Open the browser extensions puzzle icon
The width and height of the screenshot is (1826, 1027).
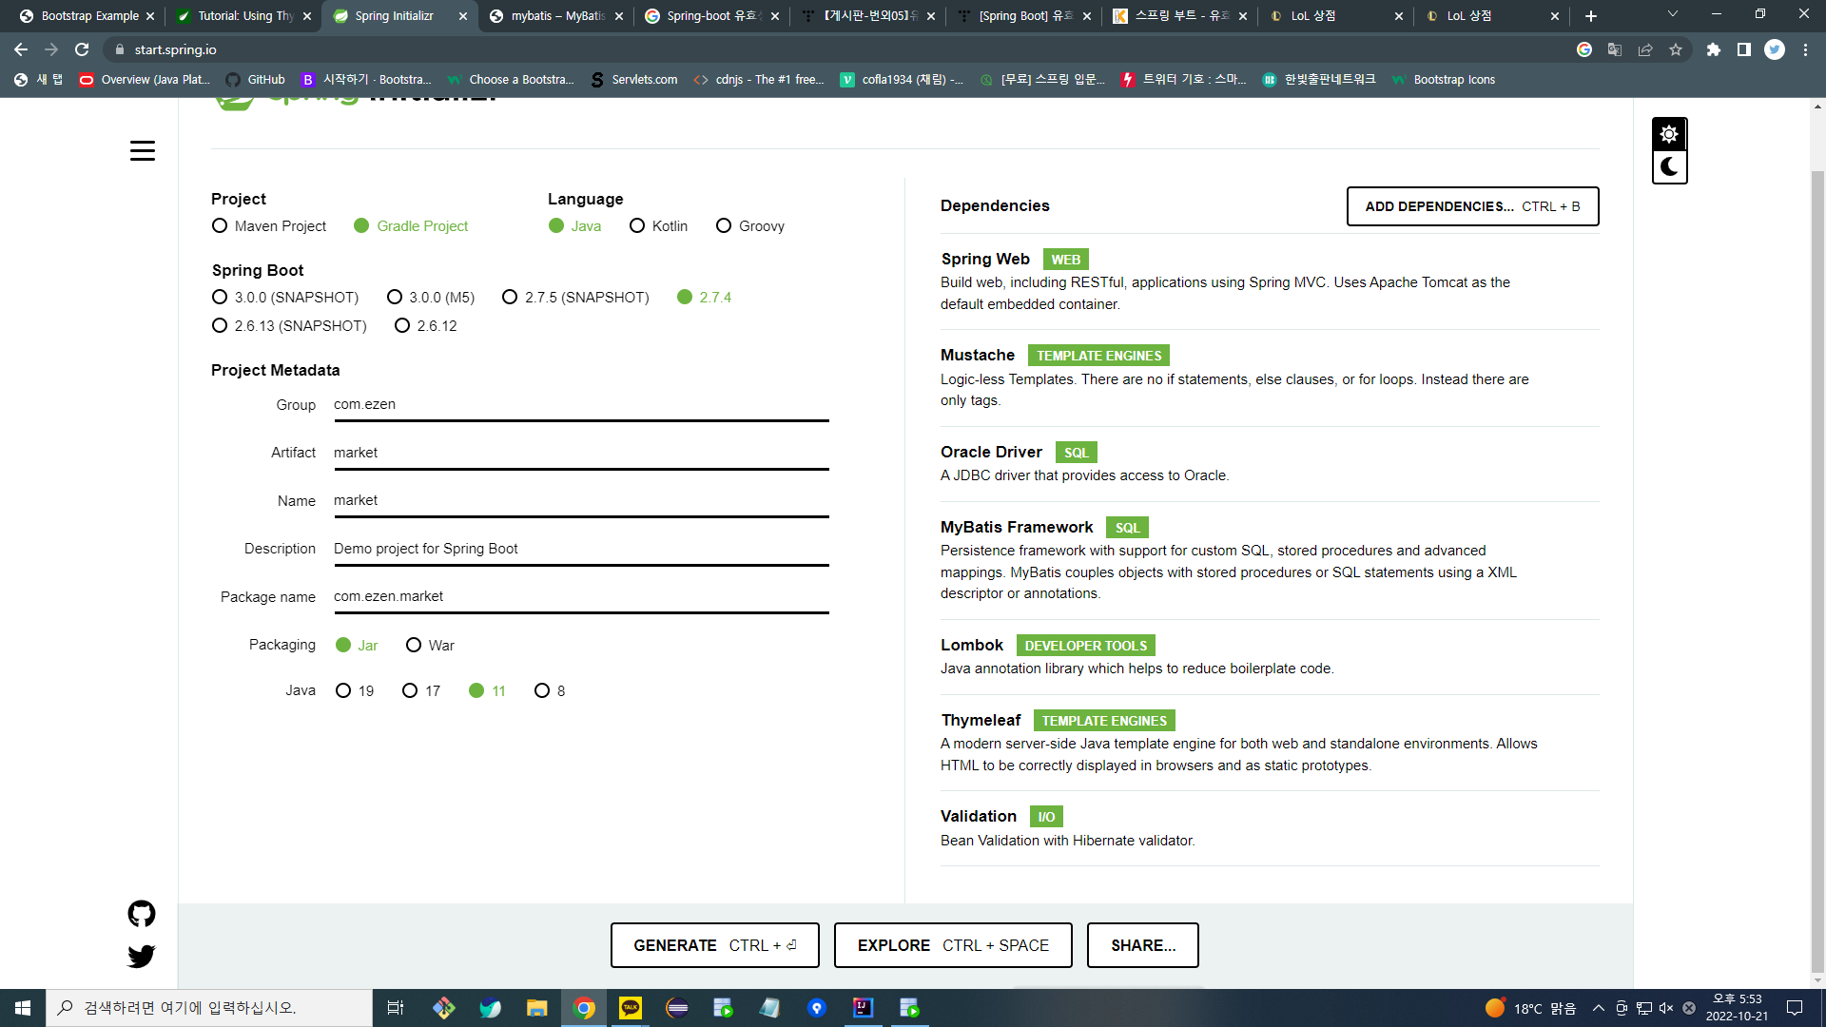pyautogui.click(x=1715, y=49)
